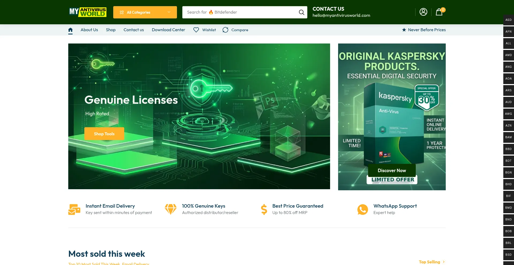Choose BBD currency
Image resolution: width=514 pixels, height=265 pixels.
[x=508, y=149]
